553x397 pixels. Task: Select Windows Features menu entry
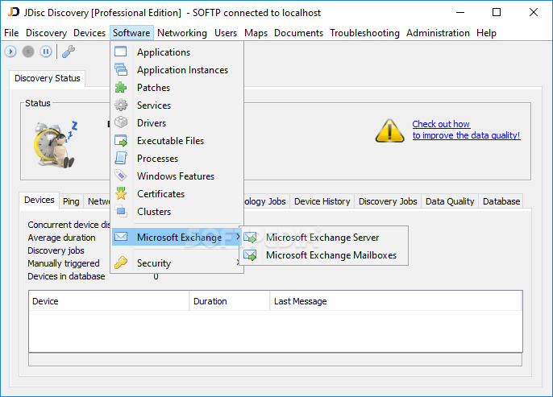[x=177, y=176]
